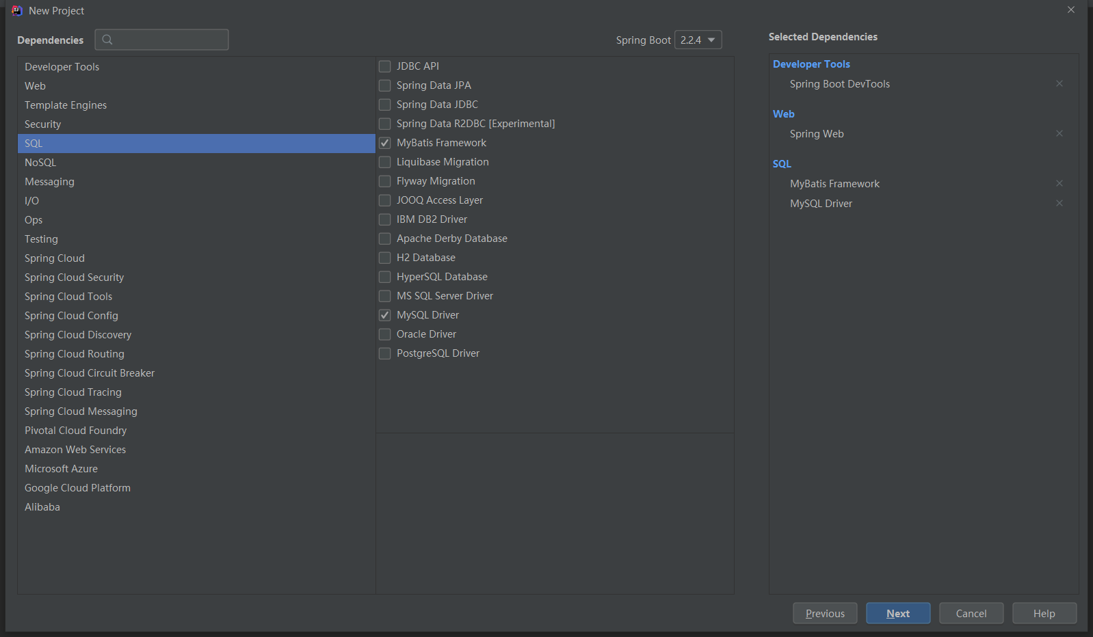
Task: Uncheck the MySQL Driver checkbox
Action: click(x=385, y=315)
